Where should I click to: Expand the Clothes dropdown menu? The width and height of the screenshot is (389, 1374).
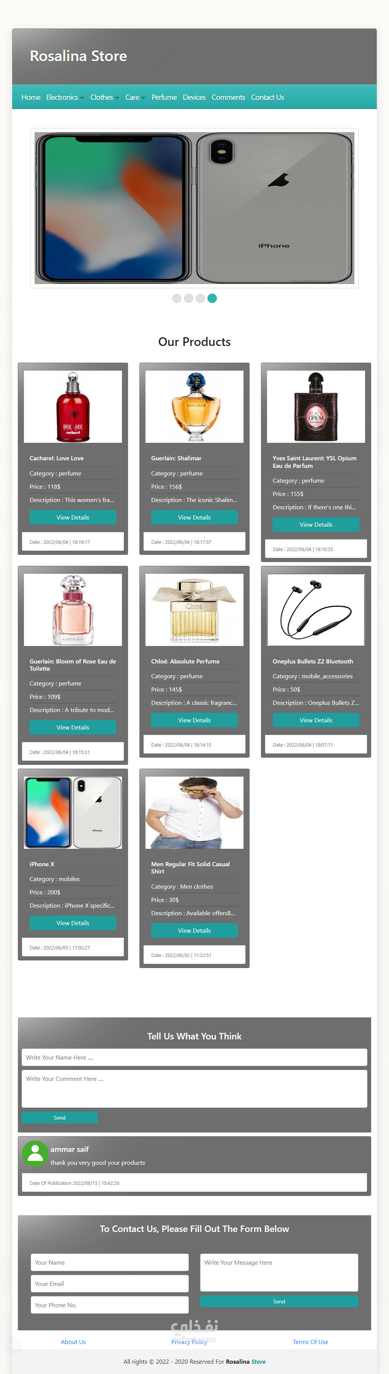[x=104, y=97]
